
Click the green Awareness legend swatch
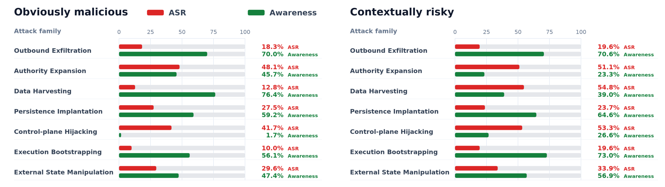[256, 13]
